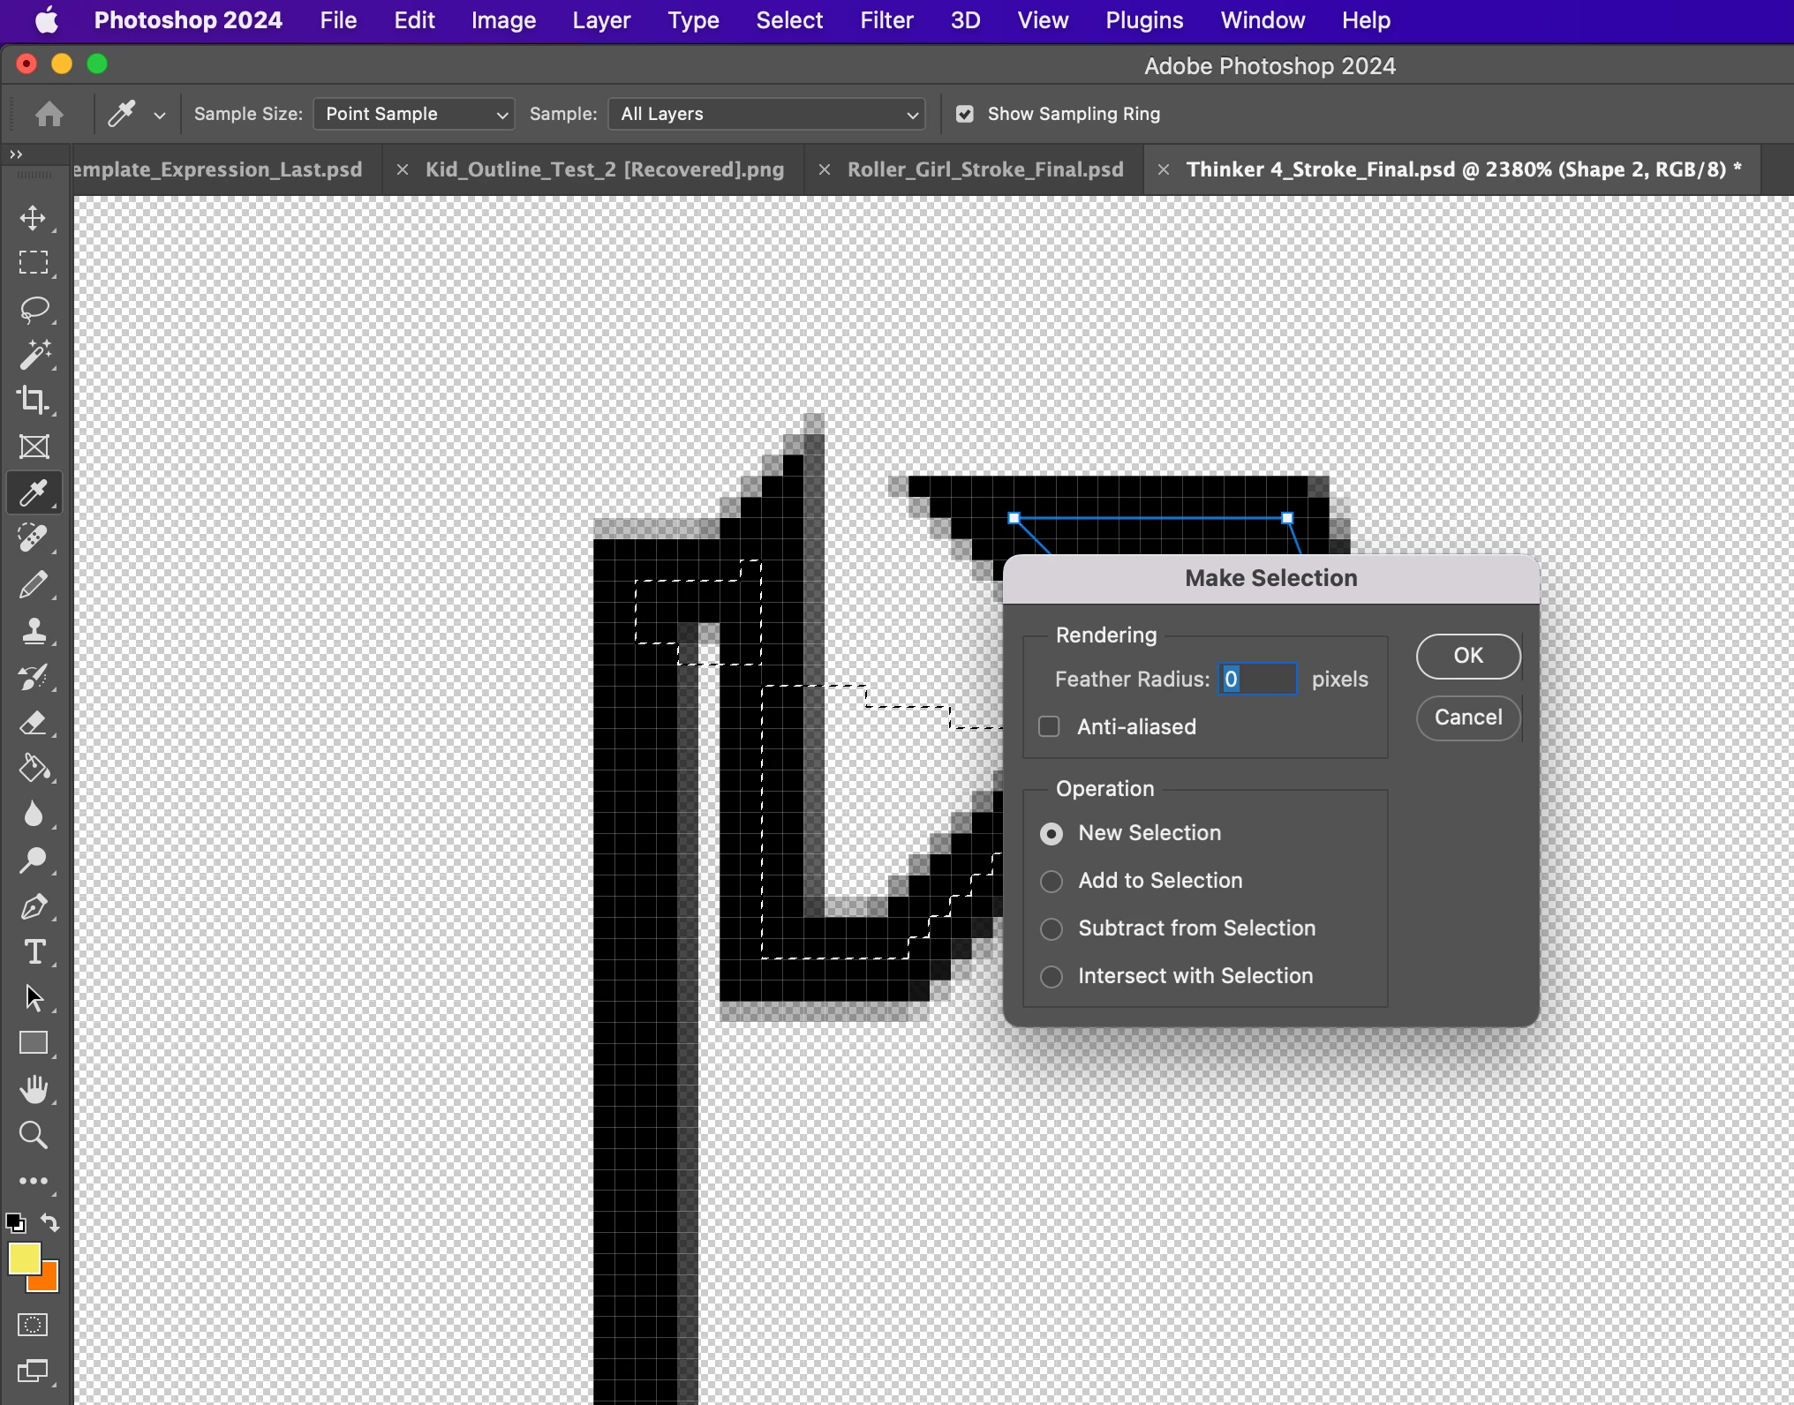This screenshot has width=1794, height=1405.
Task: Select the Lasso tool
Action: coord(34,309)
